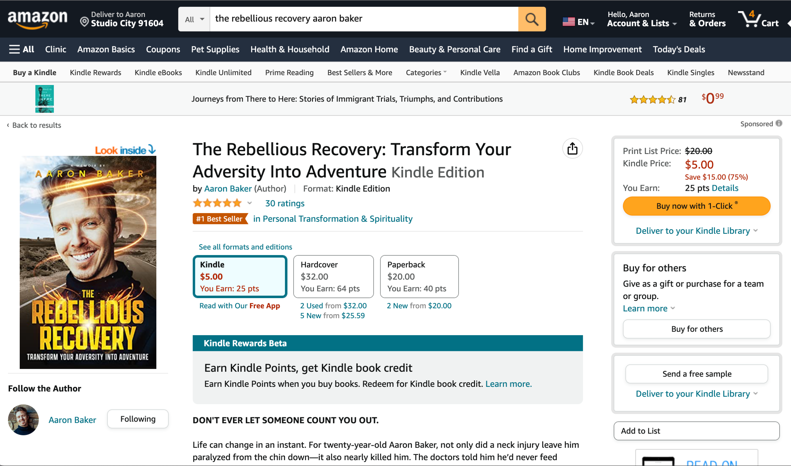Select the Hardcover format option
The width and height of the screenshot is (791, 466).
pos(333,276)
